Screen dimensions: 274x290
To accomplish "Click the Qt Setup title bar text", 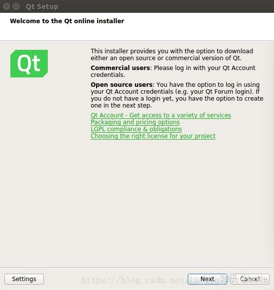I will 42,6.
